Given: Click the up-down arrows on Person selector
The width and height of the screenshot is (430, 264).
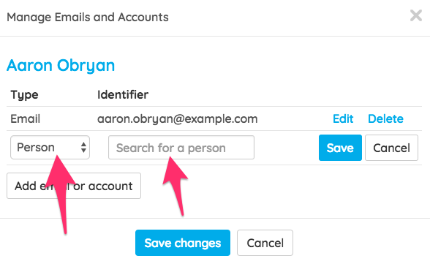Looking at the screenshot, I should [x=83, y=148].
